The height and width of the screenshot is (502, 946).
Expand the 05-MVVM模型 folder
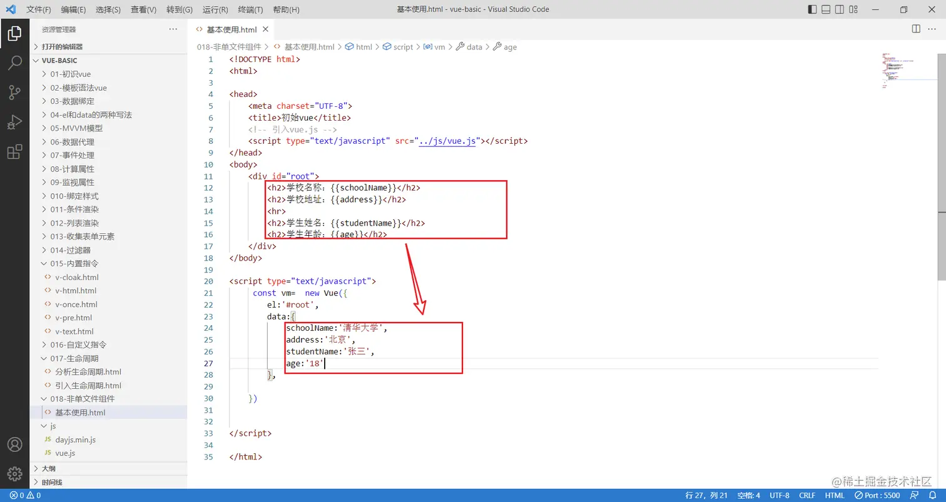click(x=109, y=128)
